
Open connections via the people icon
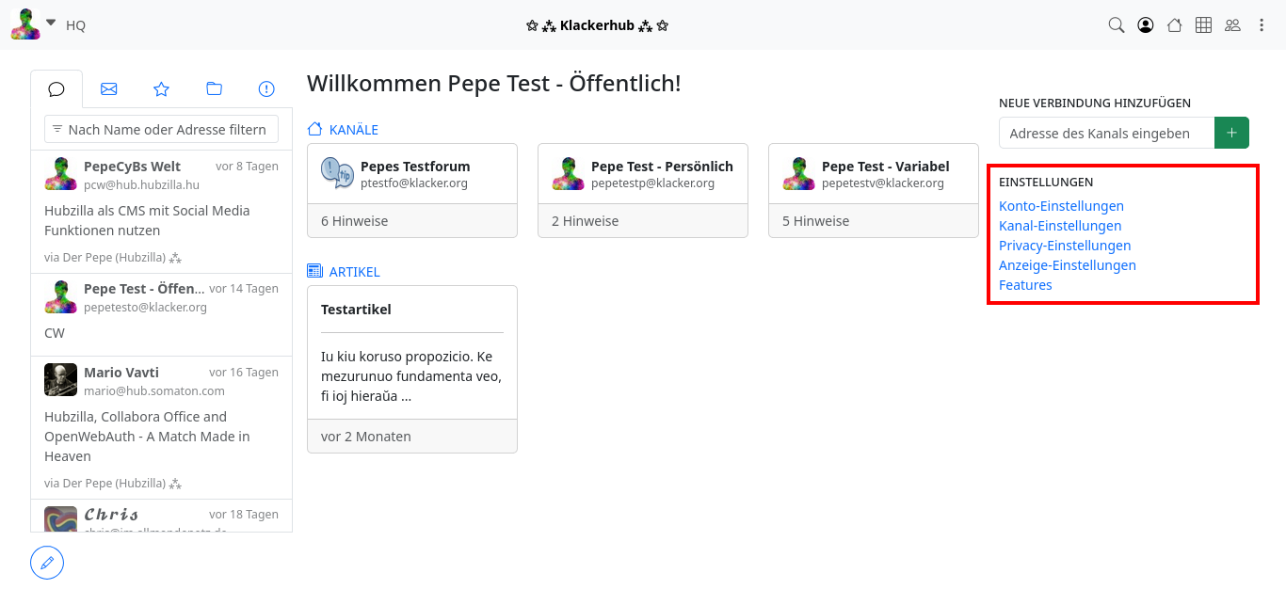click(1232, 25)
